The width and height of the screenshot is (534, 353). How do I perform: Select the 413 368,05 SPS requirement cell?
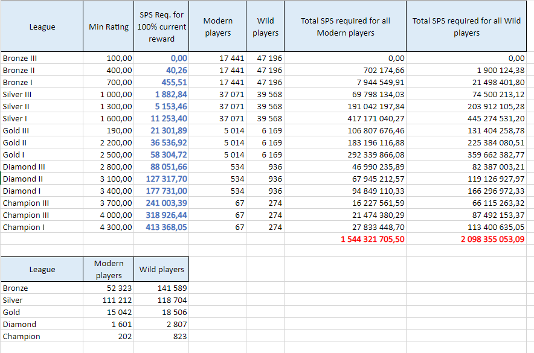[x=161, y=227]
